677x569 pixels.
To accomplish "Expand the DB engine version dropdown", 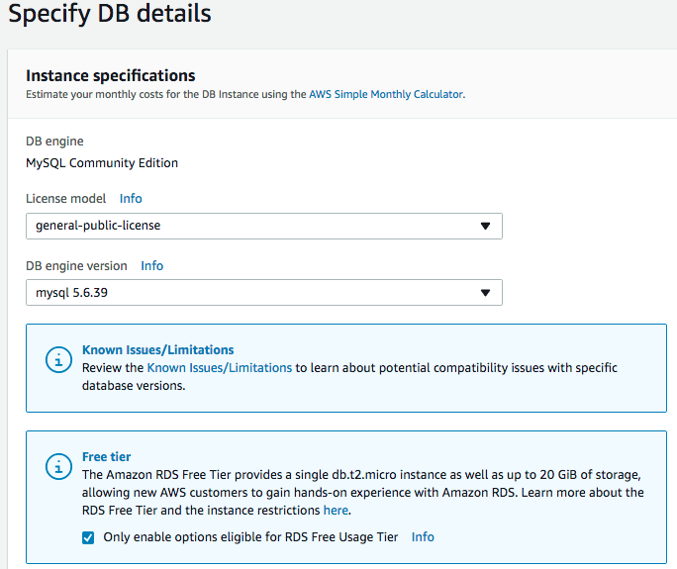I will tap(264, 292).
